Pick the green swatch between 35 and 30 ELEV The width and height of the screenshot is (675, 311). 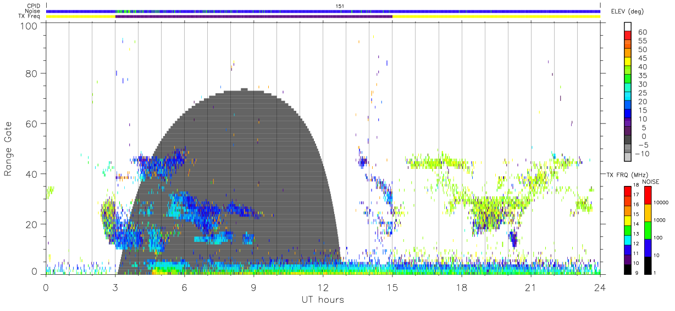pos(629,78)
